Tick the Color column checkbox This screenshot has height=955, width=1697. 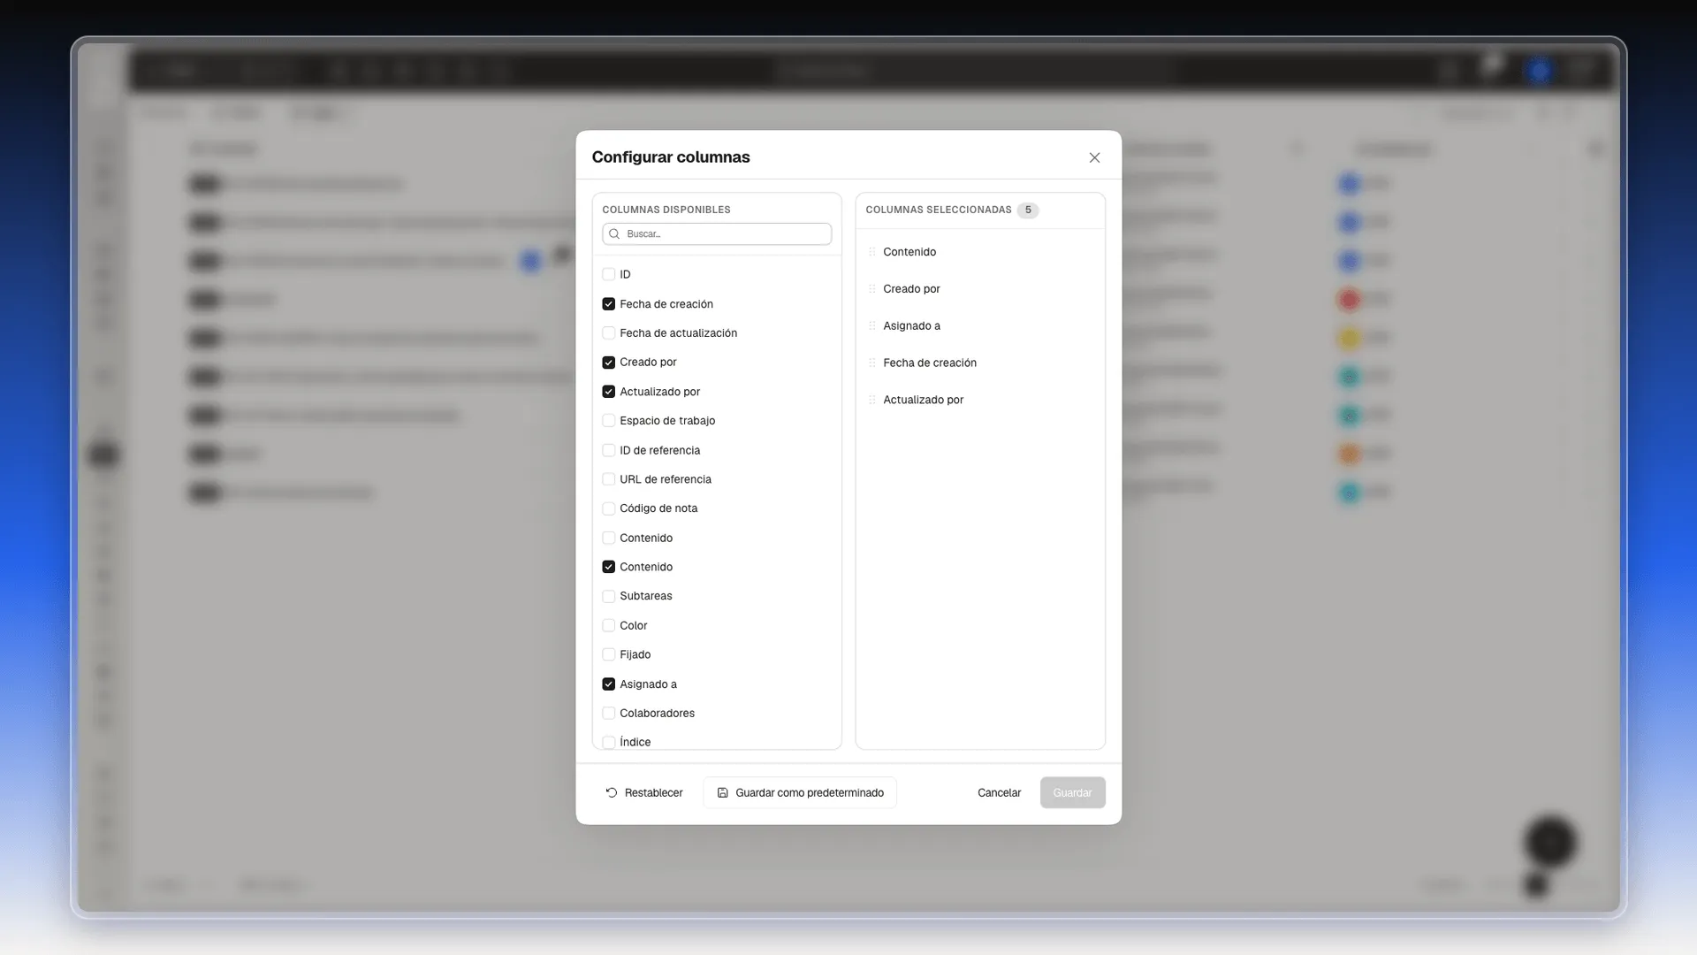(608, 626)
